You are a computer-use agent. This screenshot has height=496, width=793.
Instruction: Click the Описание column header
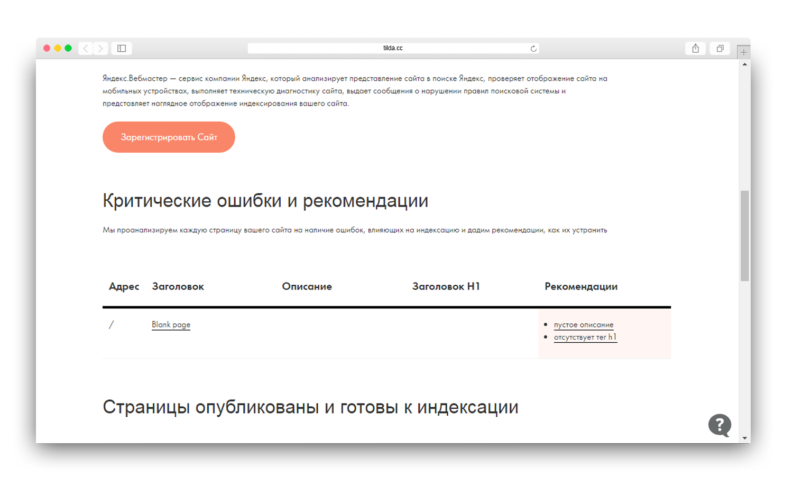click(x=307, y=286)
